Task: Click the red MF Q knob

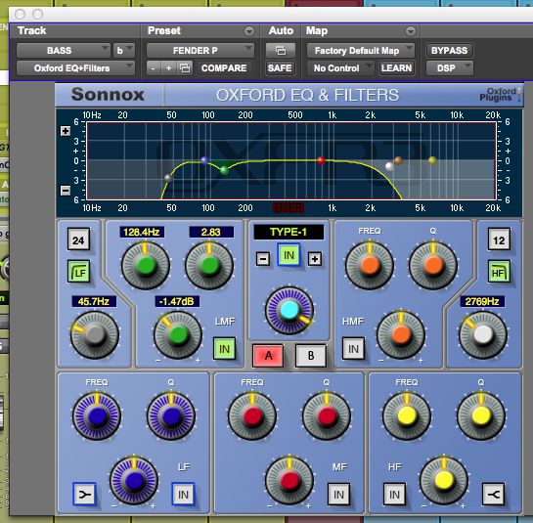Action: coord(327,416)
